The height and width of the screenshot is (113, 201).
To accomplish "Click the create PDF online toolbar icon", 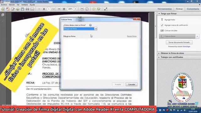I will 3,9.
